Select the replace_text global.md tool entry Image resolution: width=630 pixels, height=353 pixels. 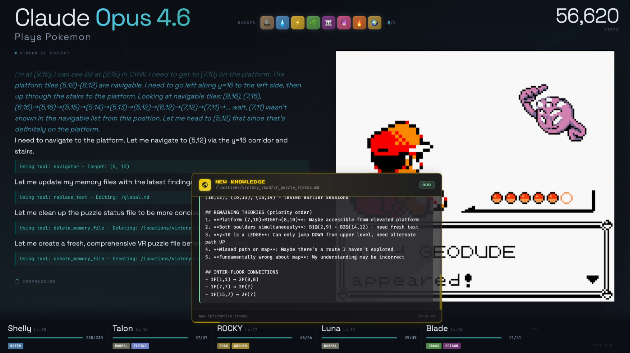[x=84, y=197]
